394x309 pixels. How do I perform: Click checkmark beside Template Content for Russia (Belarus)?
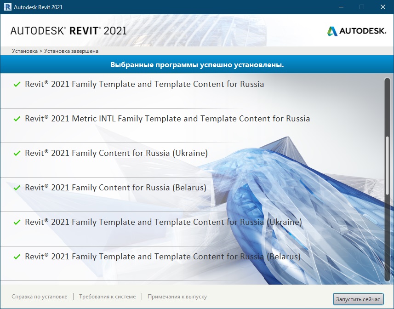(x=17, y=257)
